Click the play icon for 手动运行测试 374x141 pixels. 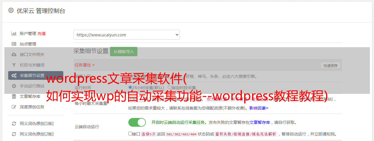[14, 86]
